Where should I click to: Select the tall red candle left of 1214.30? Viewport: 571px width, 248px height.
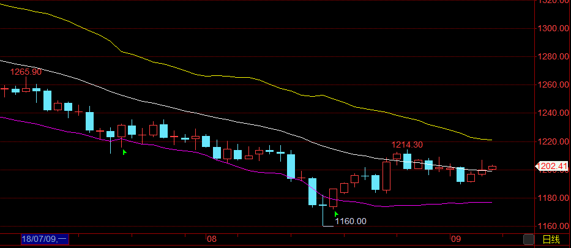(x=386, y=176)
